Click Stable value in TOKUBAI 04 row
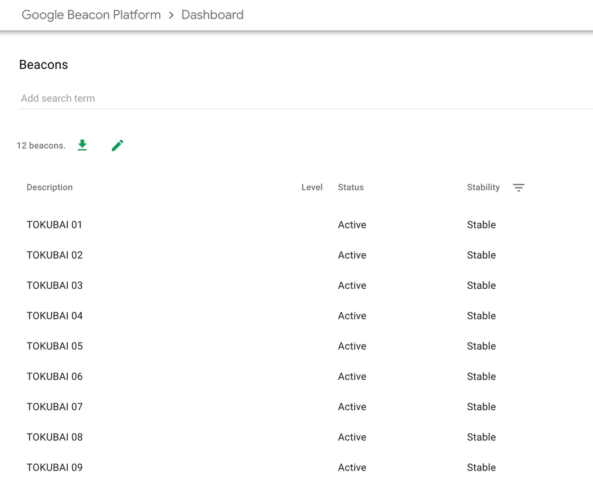The width and height of the screenshot is (593, 493). (x=481, y=316)
